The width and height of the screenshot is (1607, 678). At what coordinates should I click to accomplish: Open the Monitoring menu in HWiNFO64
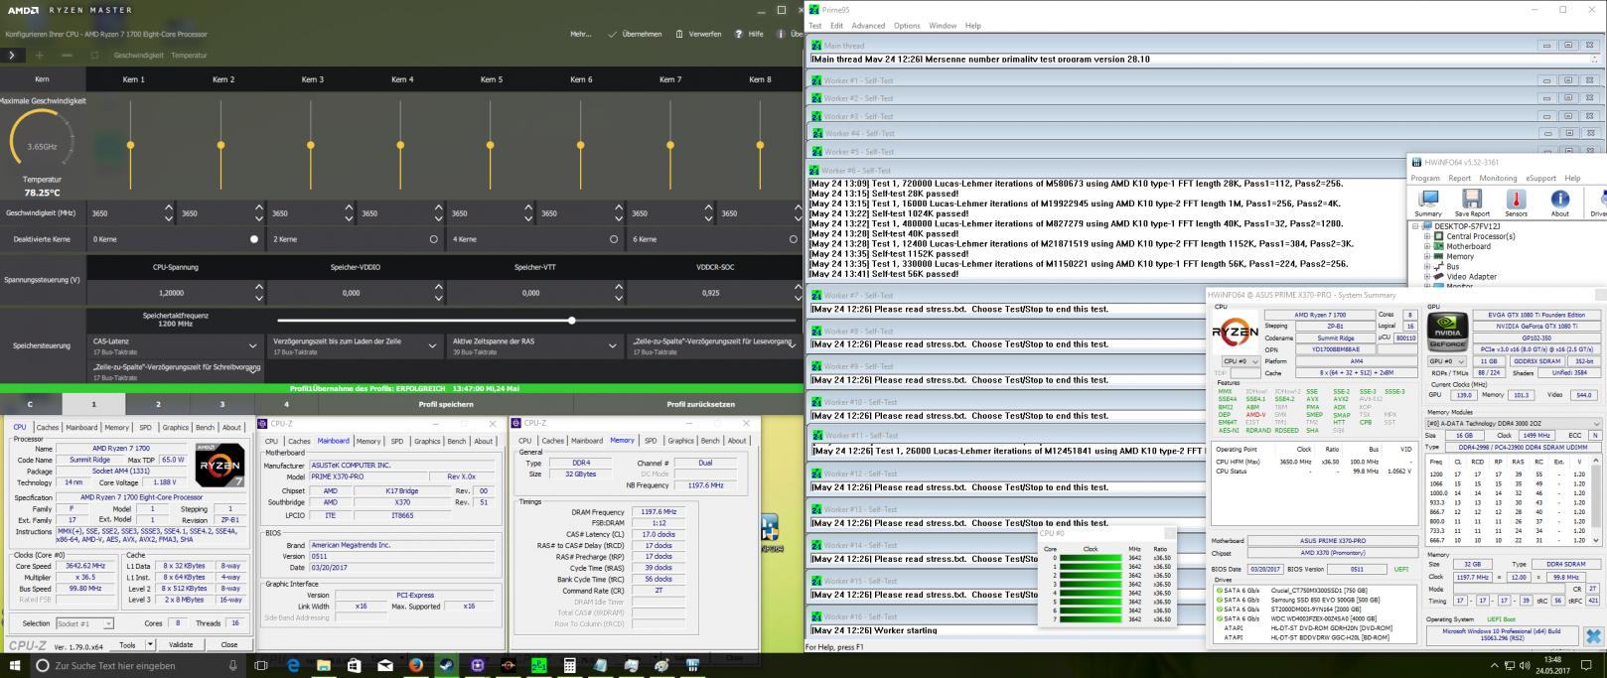(1498, 179)
